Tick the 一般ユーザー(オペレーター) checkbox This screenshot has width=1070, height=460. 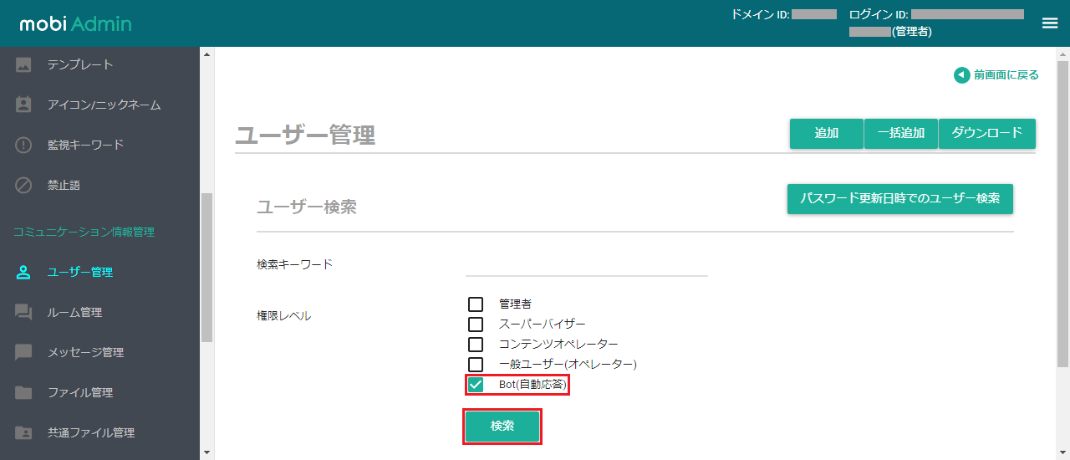point(476,364)
